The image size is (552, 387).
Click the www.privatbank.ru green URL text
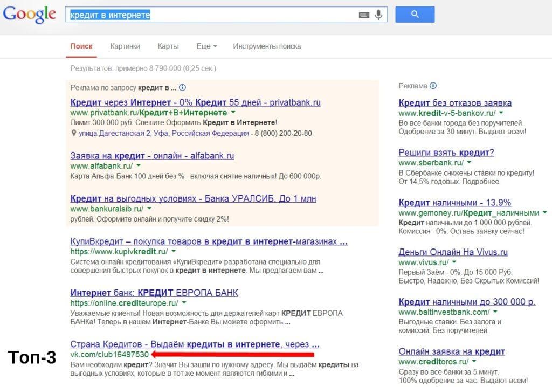click(149, 113)
